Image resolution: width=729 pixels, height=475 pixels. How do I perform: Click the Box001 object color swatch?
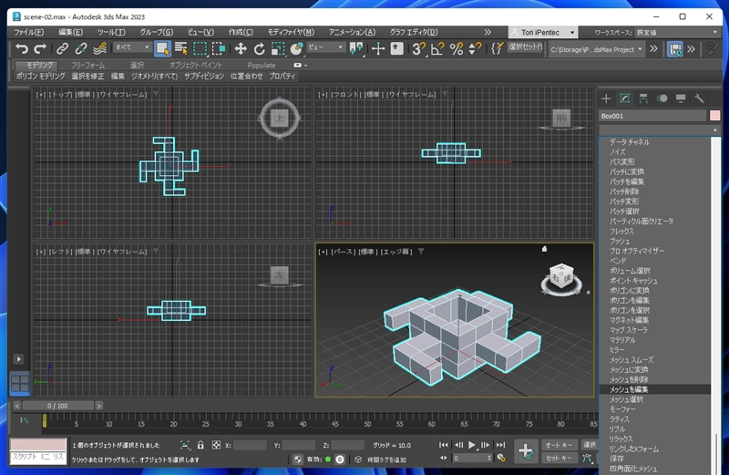pos(714,116)
